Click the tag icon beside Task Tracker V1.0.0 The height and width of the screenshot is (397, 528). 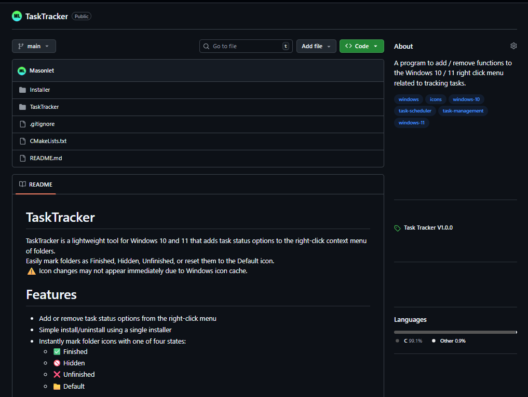click(397, 228)
